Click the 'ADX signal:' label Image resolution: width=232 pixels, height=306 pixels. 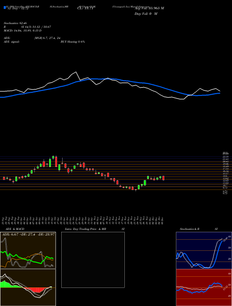point(12,42)
